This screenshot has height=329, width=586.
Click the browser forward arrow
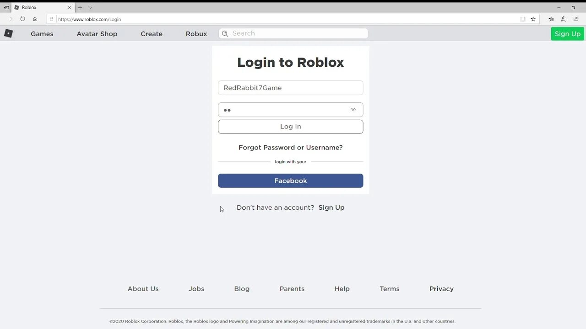pos(10,19)
